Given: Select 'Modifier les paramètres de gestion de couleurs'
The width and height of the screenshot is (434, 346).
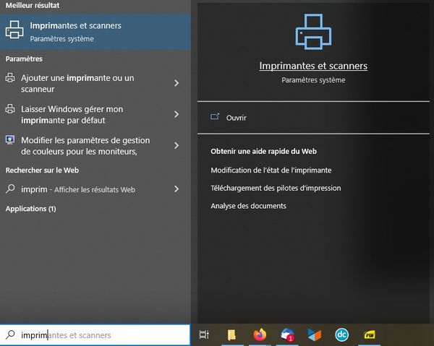Looking at the screenshot, I should [95, 146].
